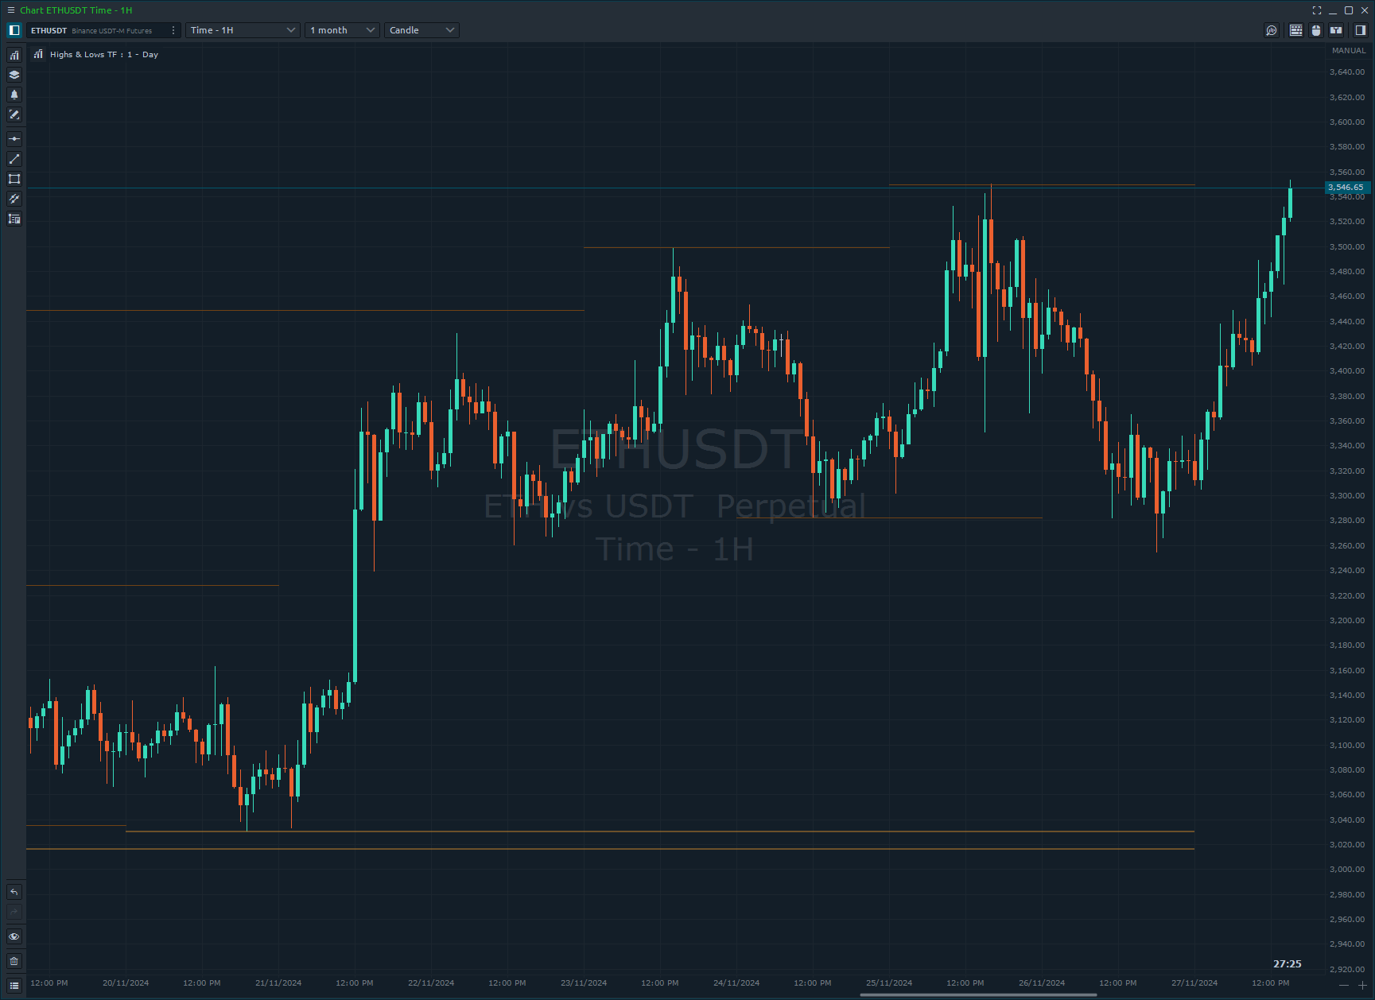Click the 27/11/2024 date label
1375x1000 pixels.
coord(1194,983)
